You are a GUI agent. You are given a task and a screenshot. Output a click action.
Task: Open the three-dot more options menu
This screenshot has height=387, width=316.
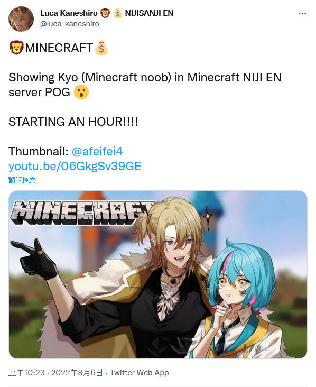coord(302,13)
